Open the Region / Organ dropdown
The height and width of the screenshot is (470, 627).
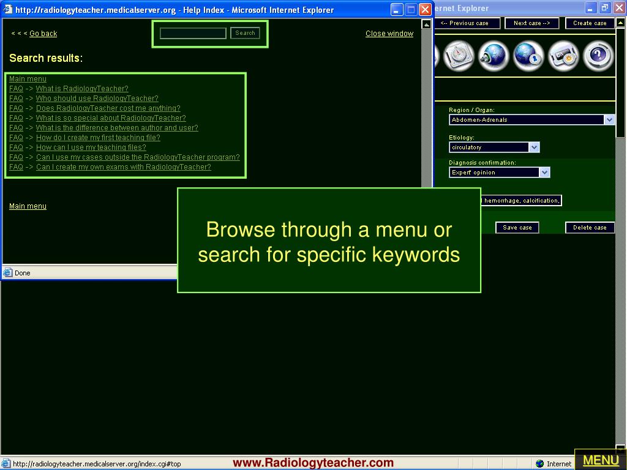[x=531, y=119]
